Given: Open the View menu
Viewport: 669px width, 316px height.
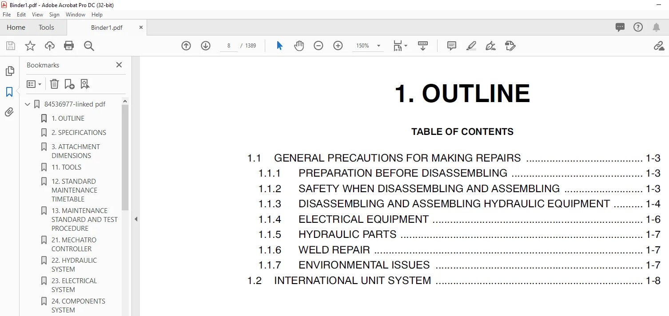Looking at the screenshot, I should click(38, 15).
